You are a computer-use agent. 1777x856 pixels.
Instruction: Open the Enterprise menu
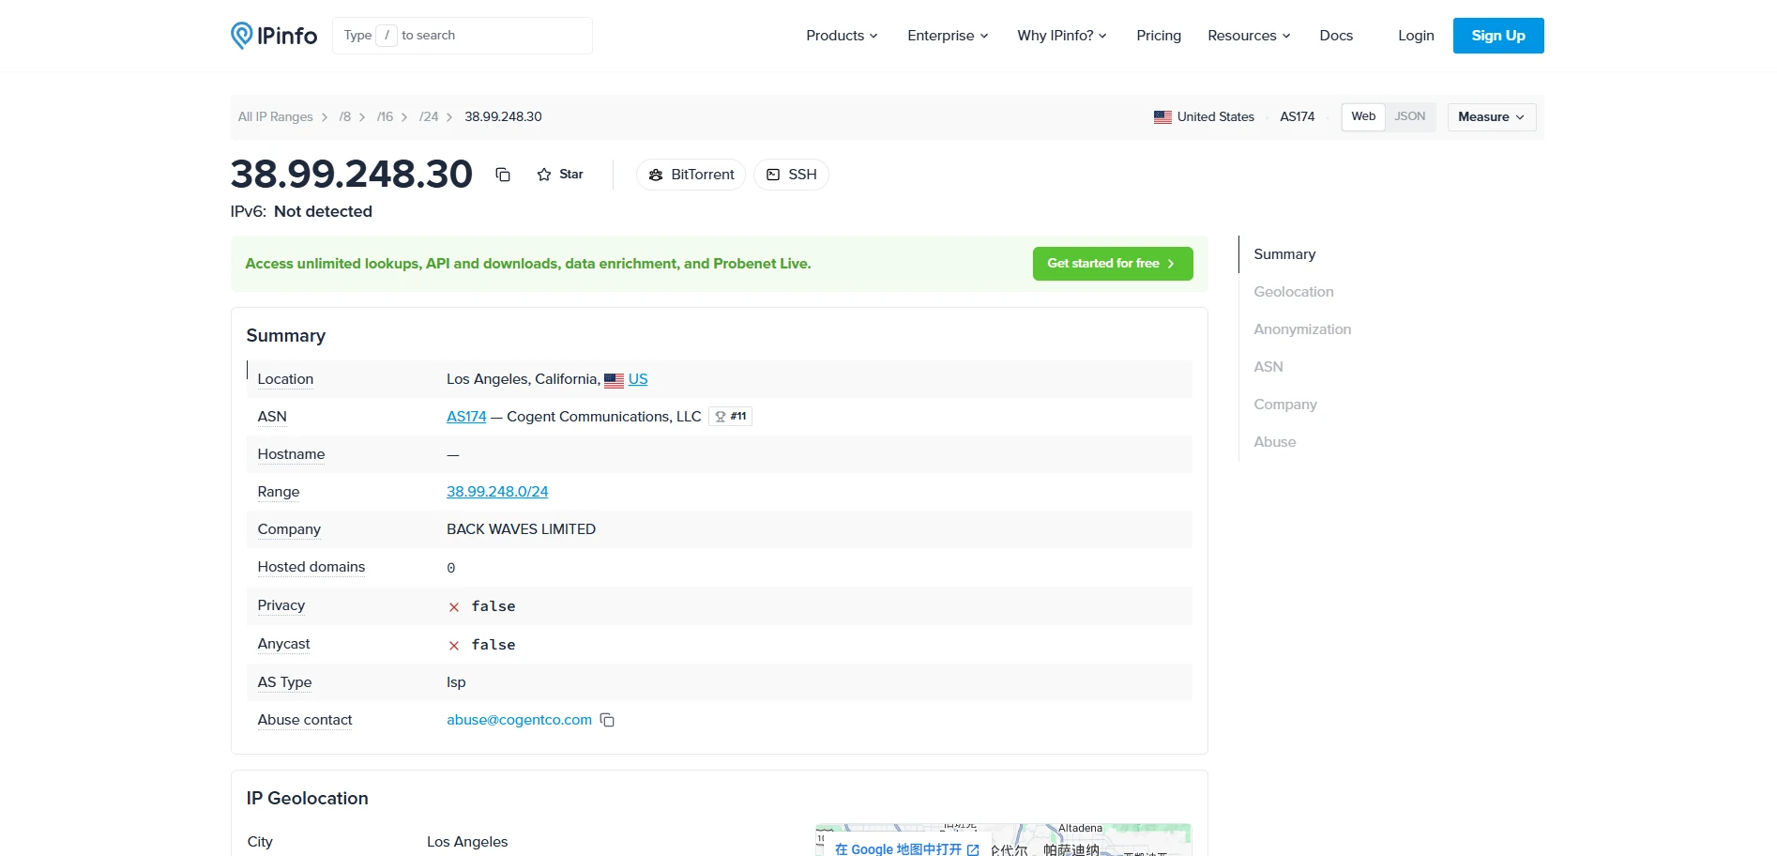click(948, 36)
